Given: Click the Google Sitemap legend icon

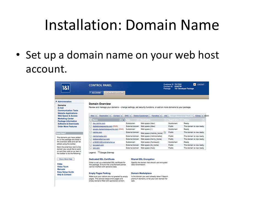Looking at the screenshot, I should coord(99,152).
